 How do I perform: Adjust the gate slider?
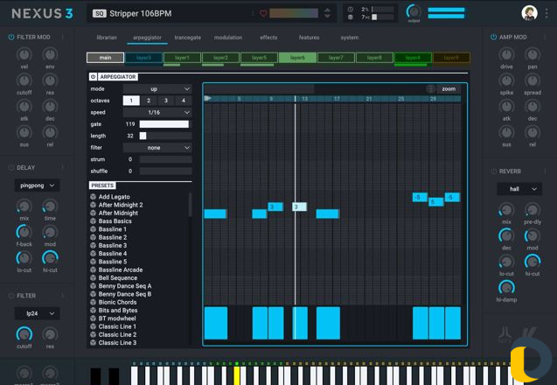click(x=165, y=124)
